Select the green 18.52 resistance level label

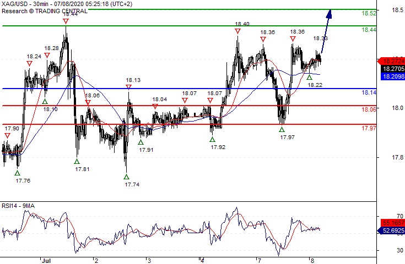click(x=369, y=13)
